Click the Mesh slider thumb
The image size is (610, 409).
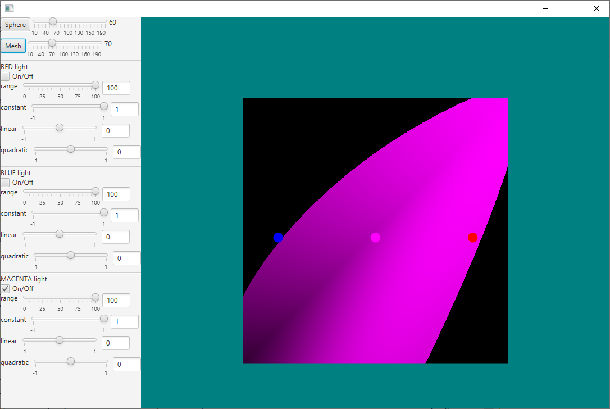(52, 43)
